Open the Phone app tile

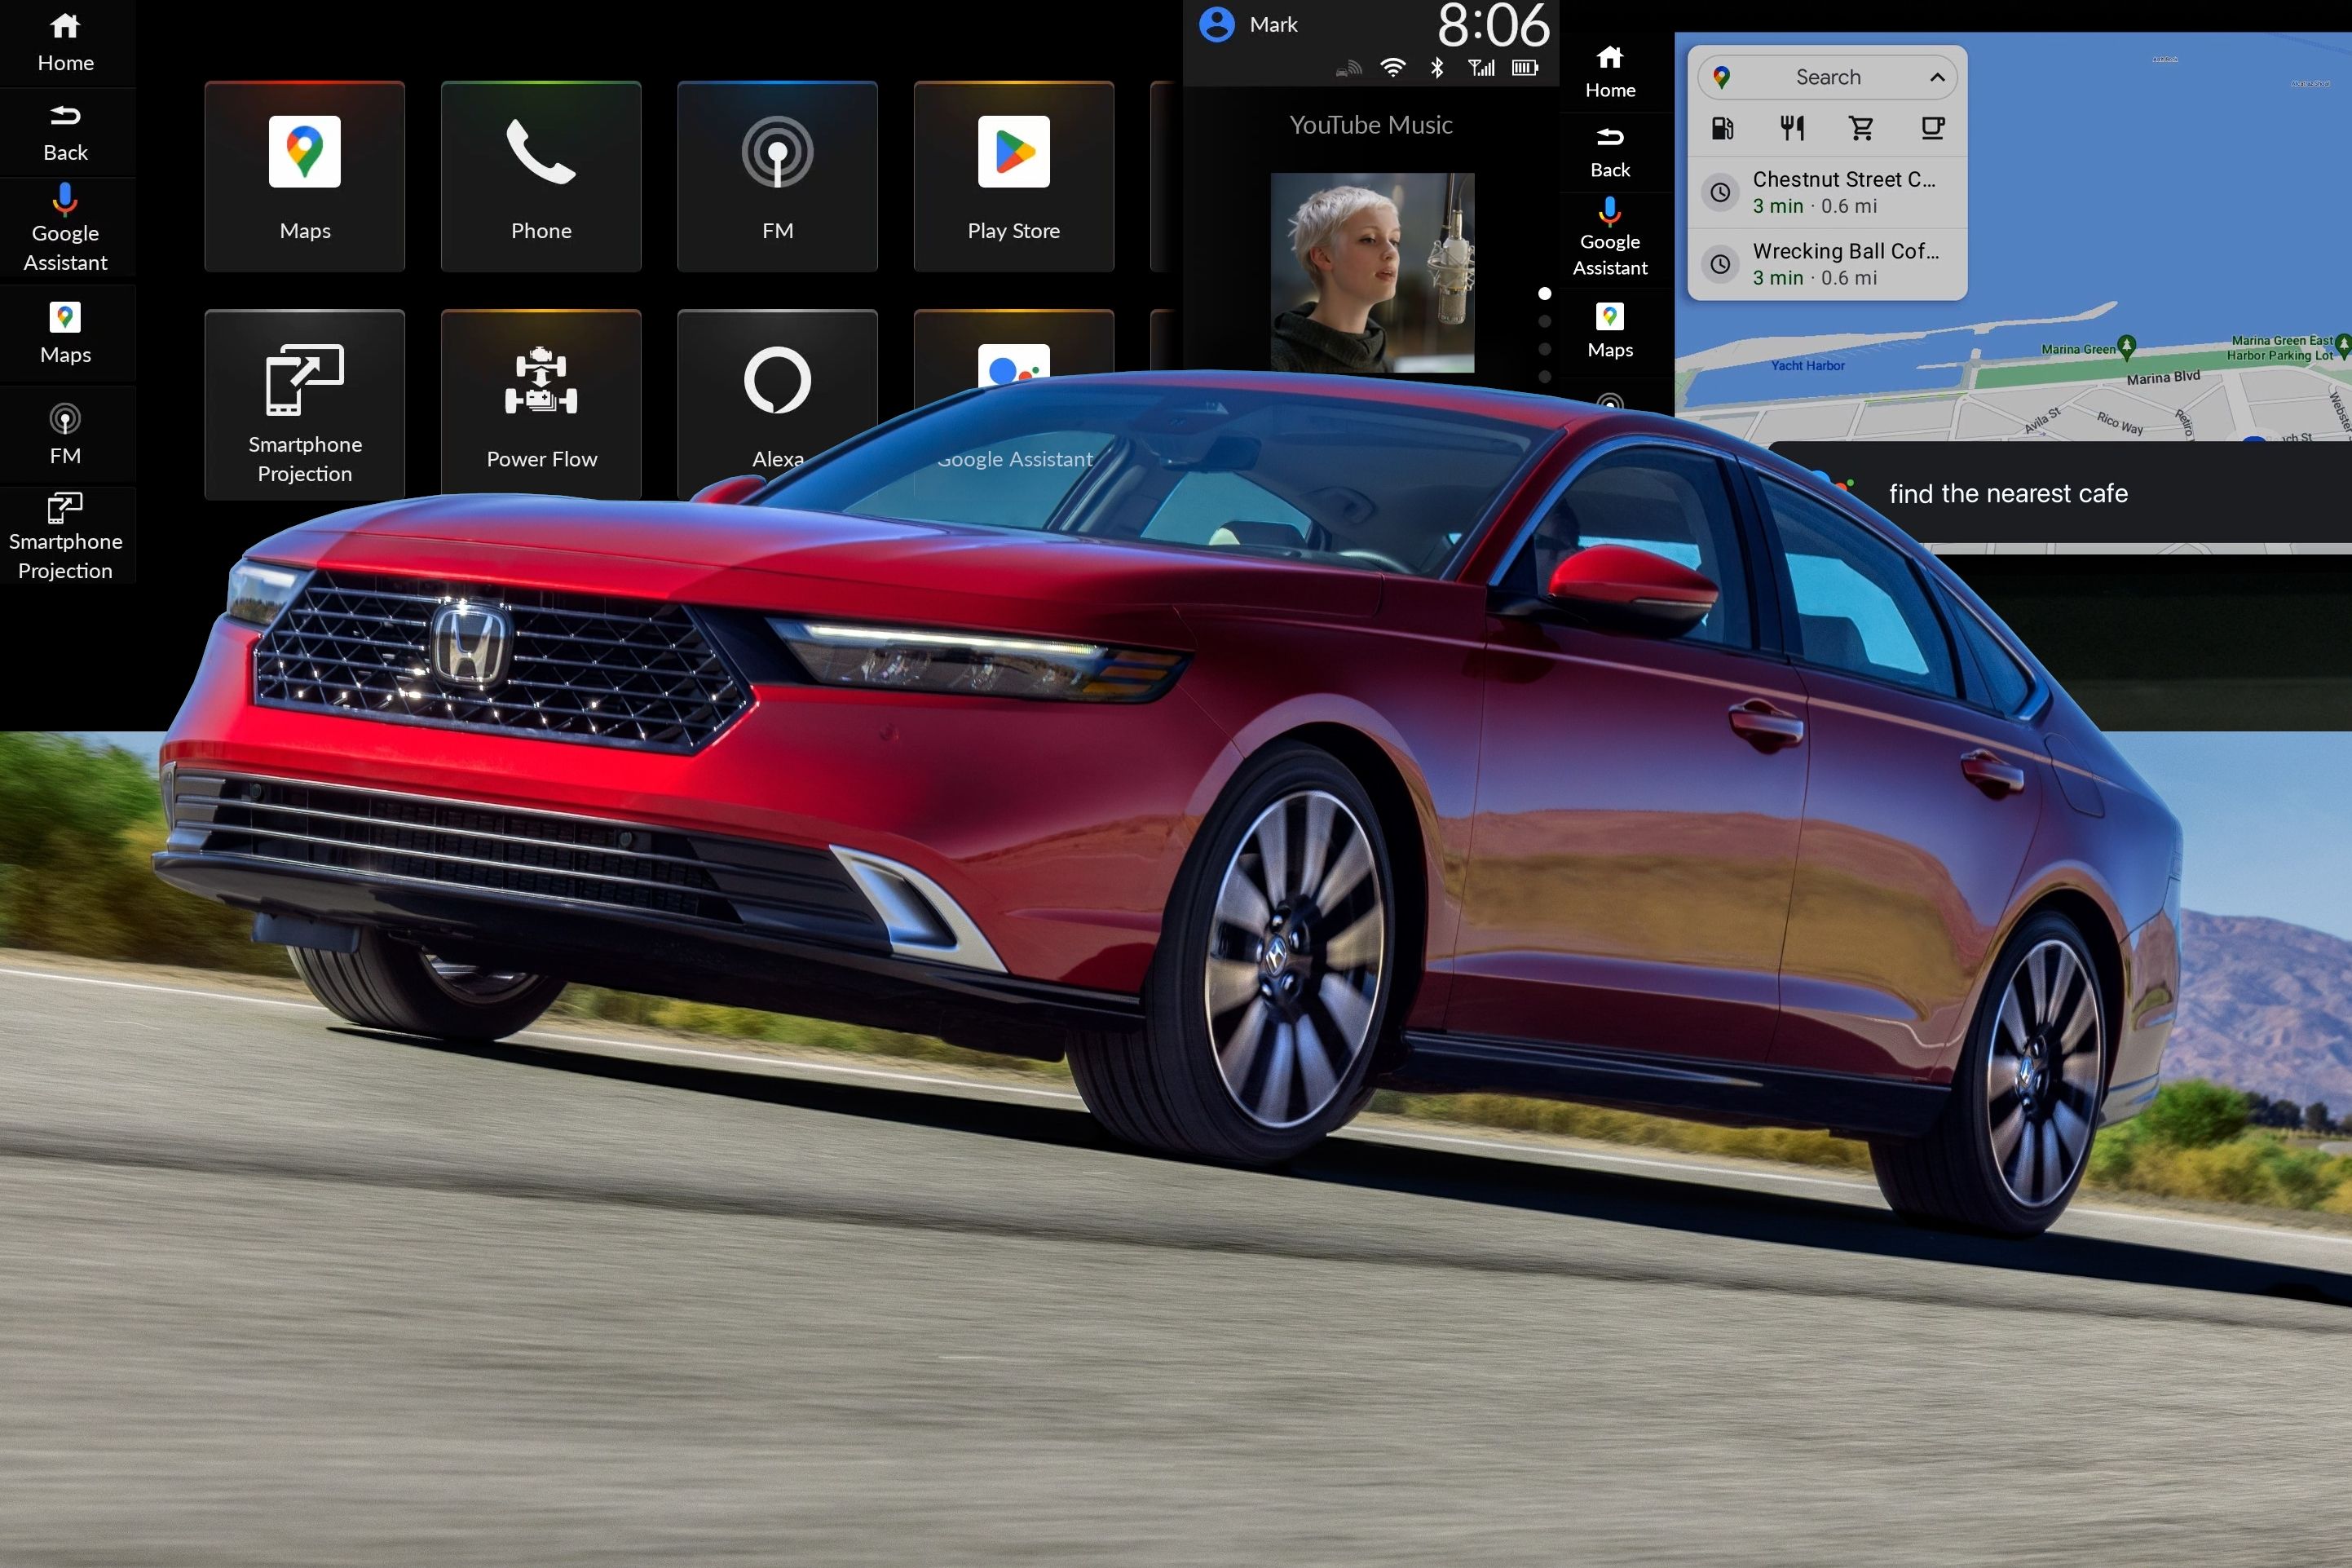541,176
